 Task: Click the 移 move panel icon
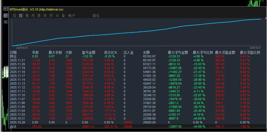pyautogui.click(x=6, y=16)
